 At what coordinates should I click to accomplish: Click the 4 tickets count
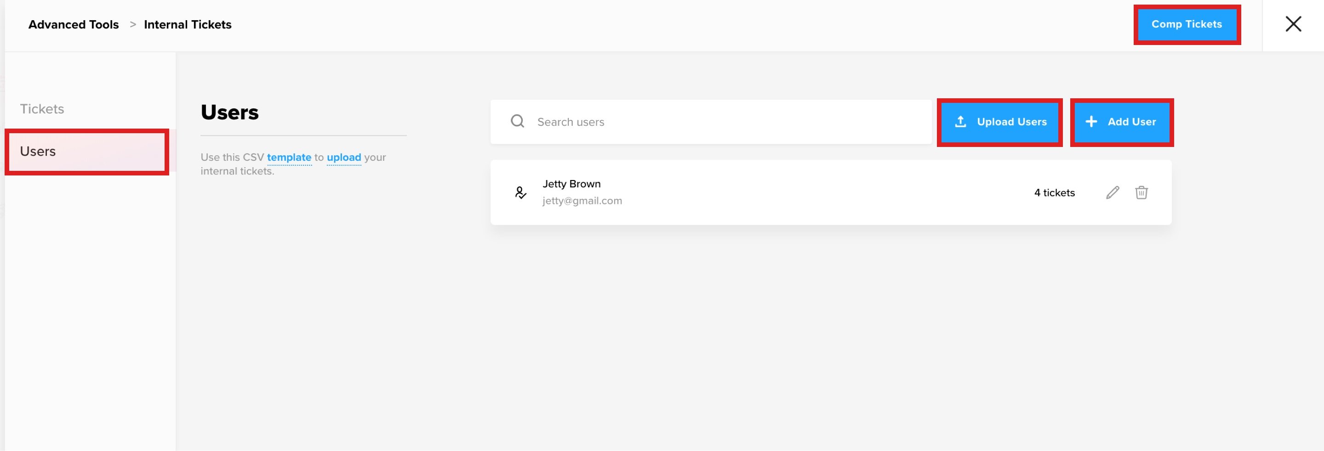click(x=1054, y=192)
